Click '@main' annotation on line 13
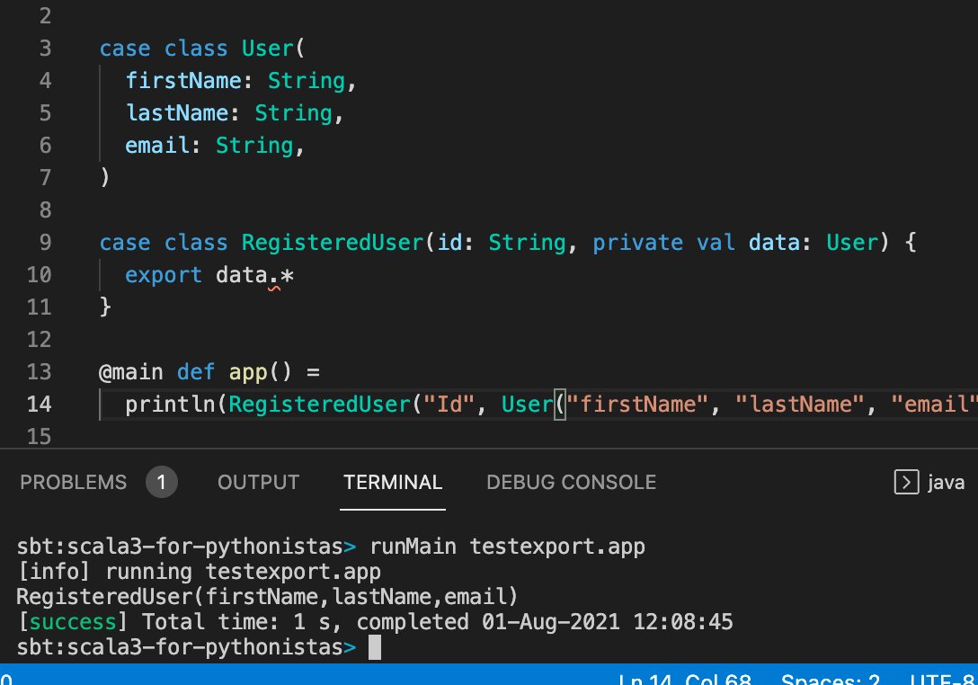 (131, 372)
